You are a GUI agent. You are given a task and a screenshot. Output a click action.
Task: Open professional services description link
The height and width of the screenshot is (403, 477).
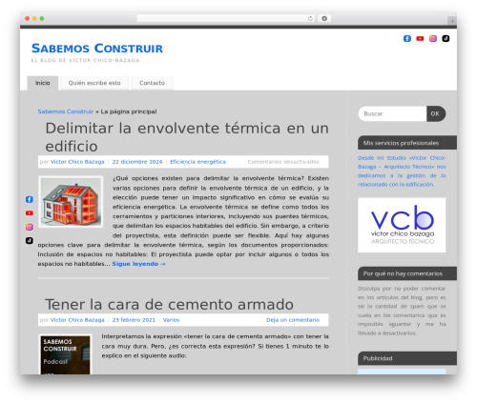point(402,171)
